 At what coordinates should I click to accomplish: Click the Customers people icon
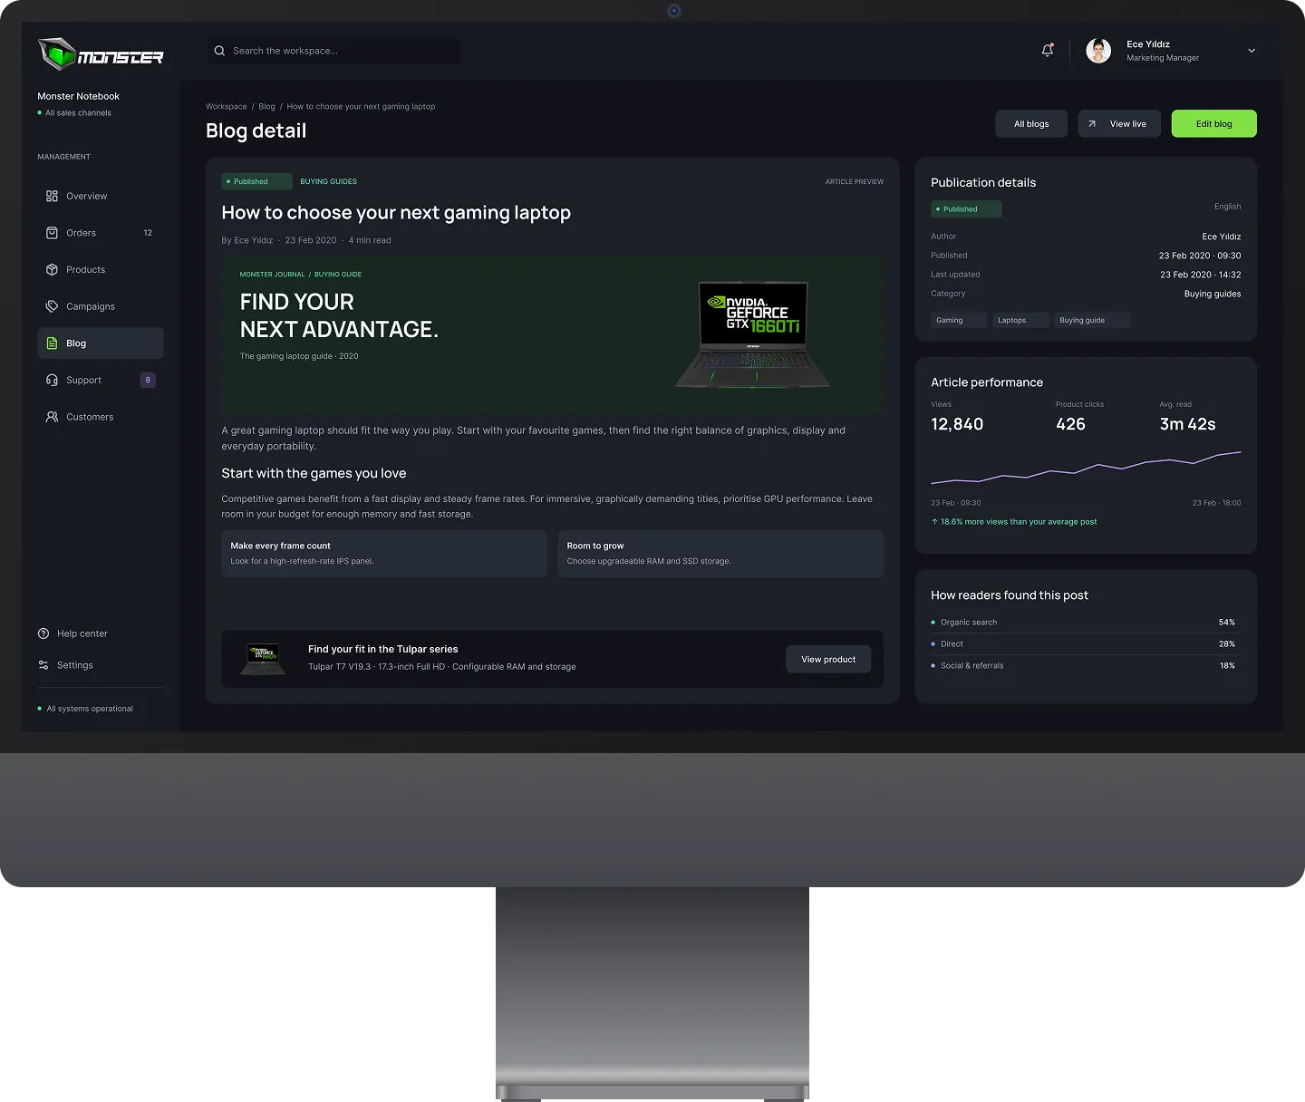(x=52, y=417)
